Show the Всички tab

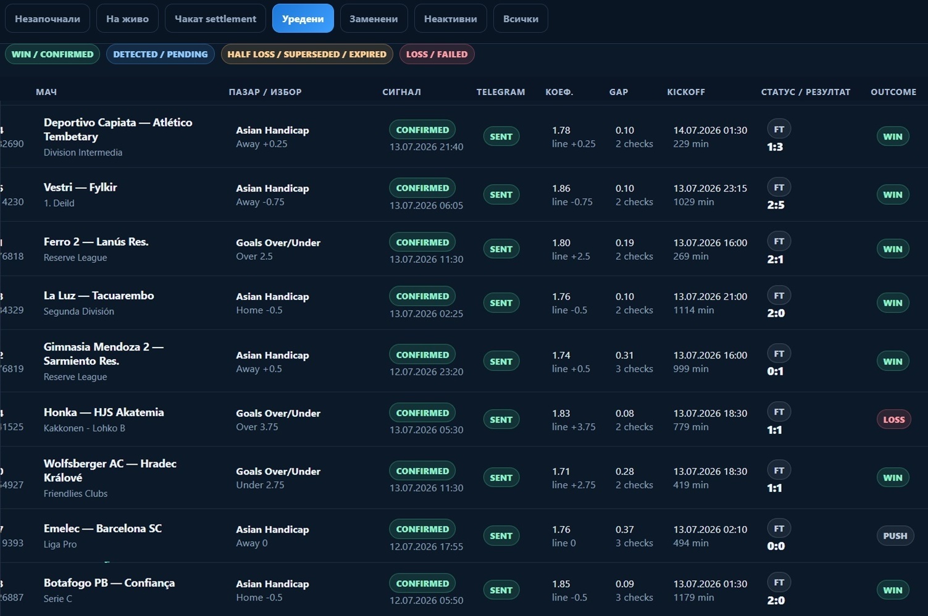pyautogui.click(x=520, y=19)
